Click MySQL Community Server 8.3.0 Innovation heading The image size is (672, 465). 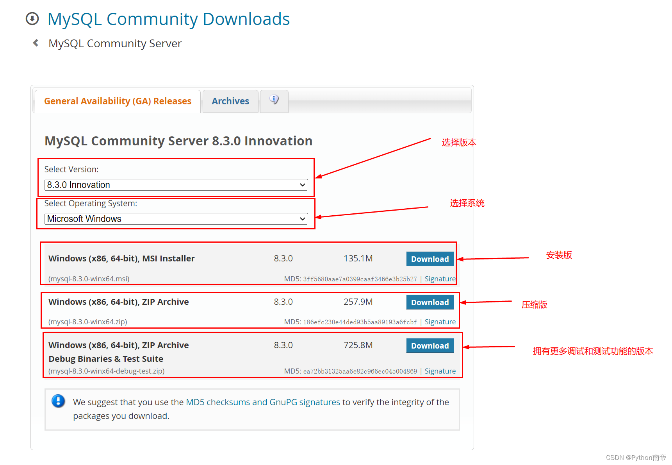pyautogui.click(x=178, y=141)
